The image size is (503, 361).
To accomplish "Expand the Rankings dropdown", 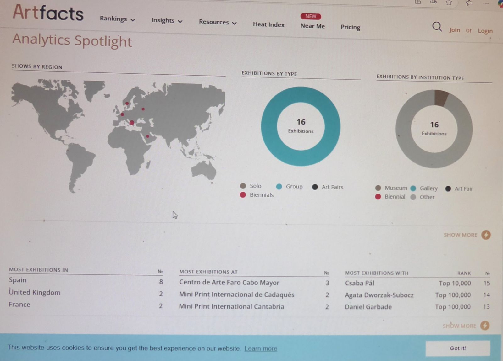I will click(117, 19).
